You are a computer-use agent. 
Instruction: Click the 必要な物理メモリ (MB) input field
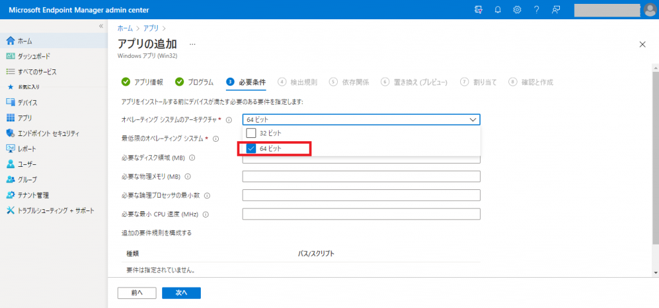click(362, 176)
